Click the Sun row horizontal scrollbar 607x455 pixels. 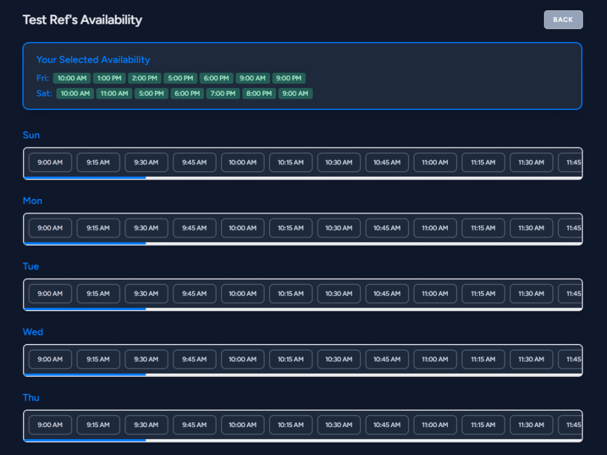click(x=303, y=178)
